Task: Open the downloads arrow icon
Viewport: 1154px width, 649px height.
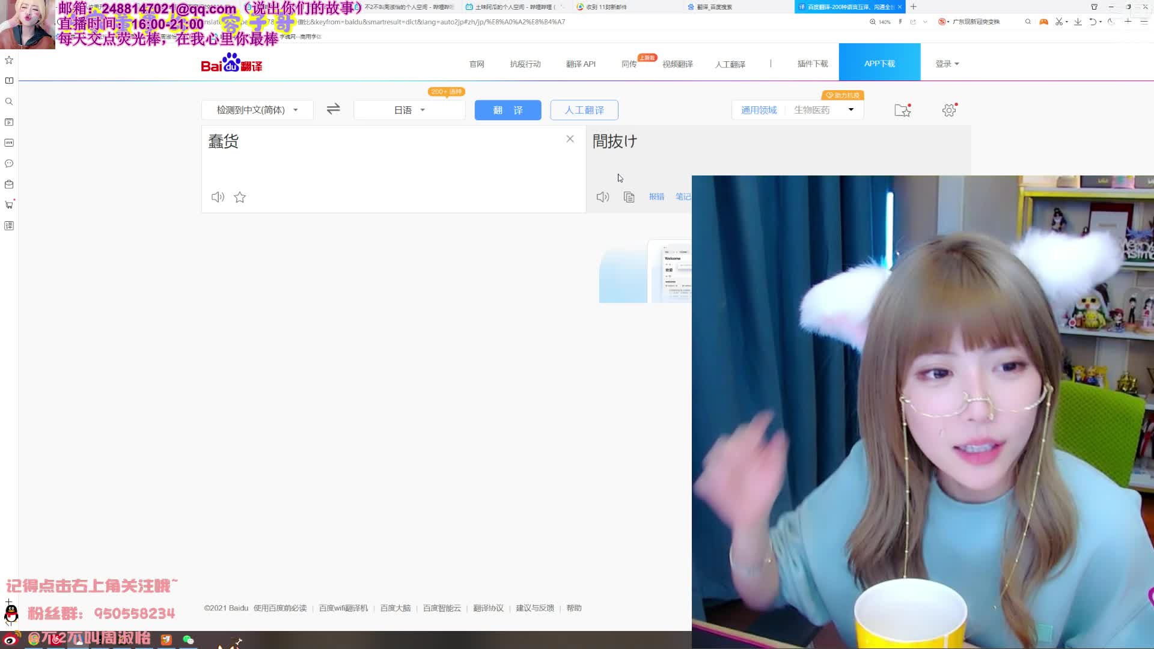Action: [x=1078, y=22]
